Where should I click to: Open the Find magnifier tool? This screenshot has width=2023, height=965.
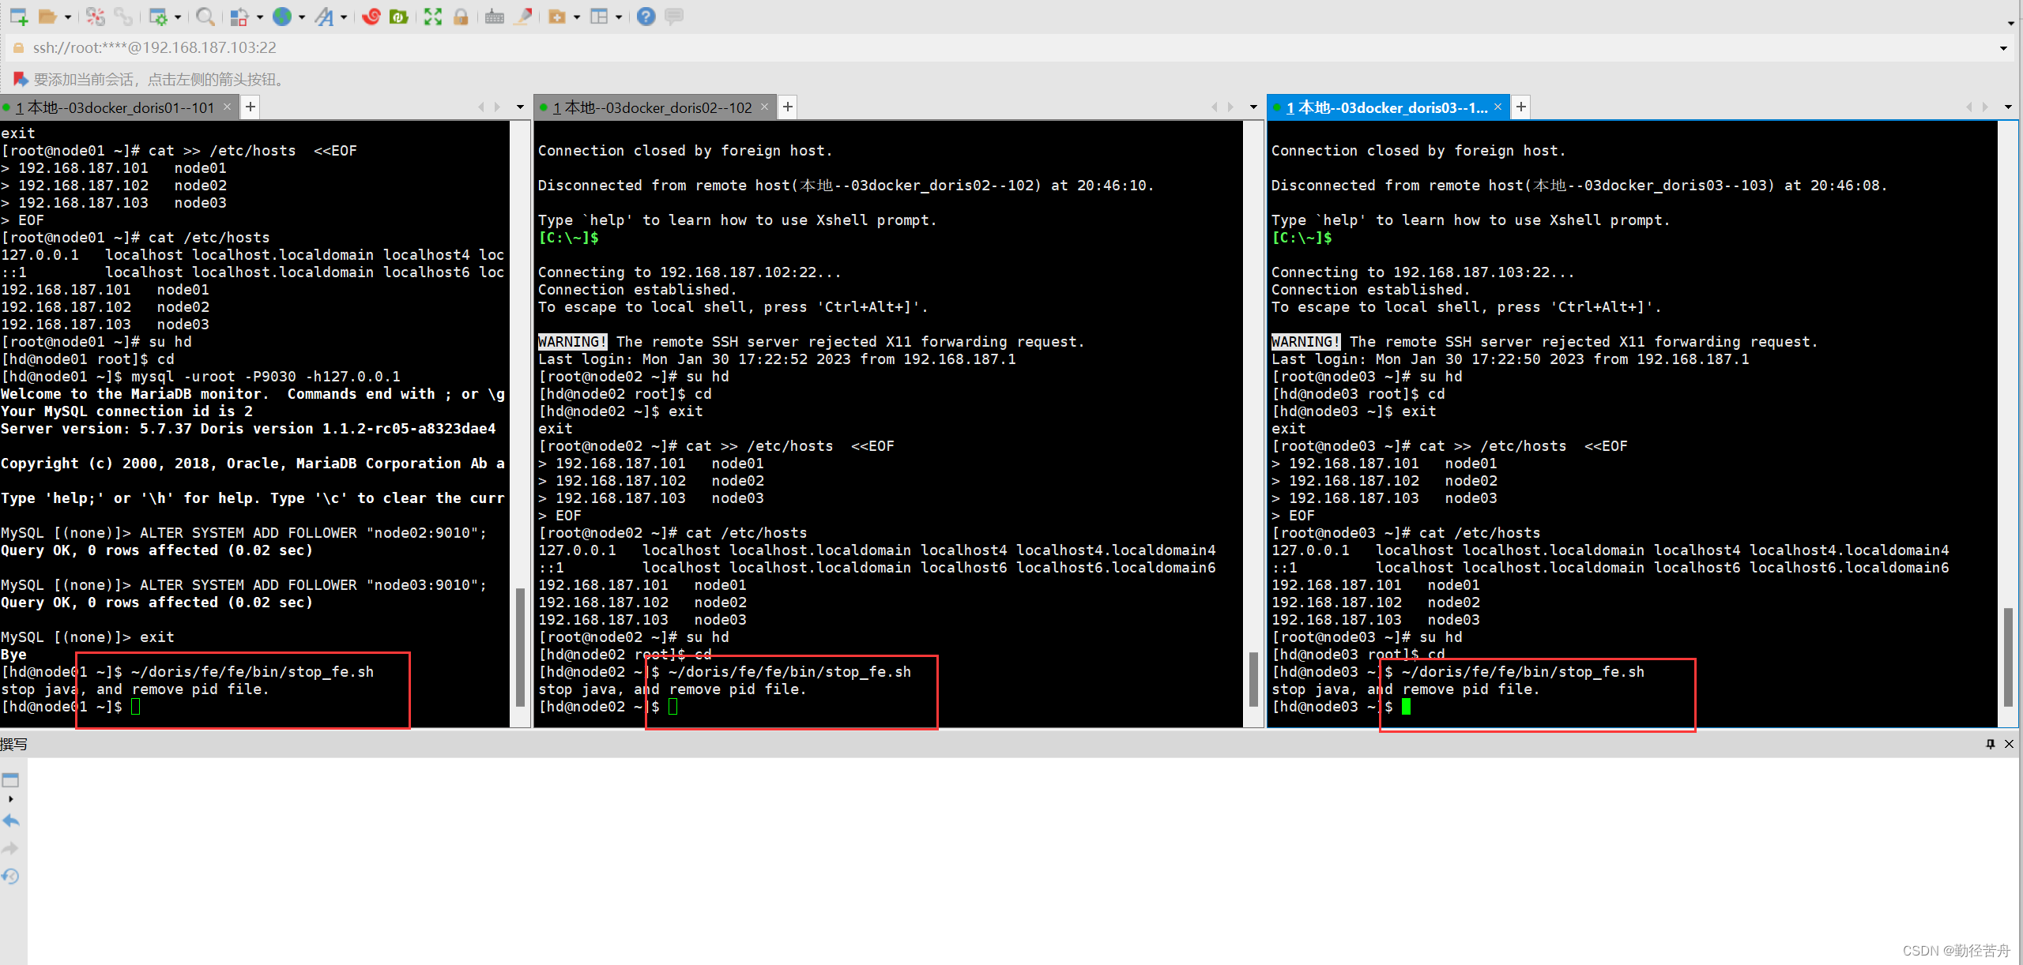pyautogui.click(x=205, y=16)
